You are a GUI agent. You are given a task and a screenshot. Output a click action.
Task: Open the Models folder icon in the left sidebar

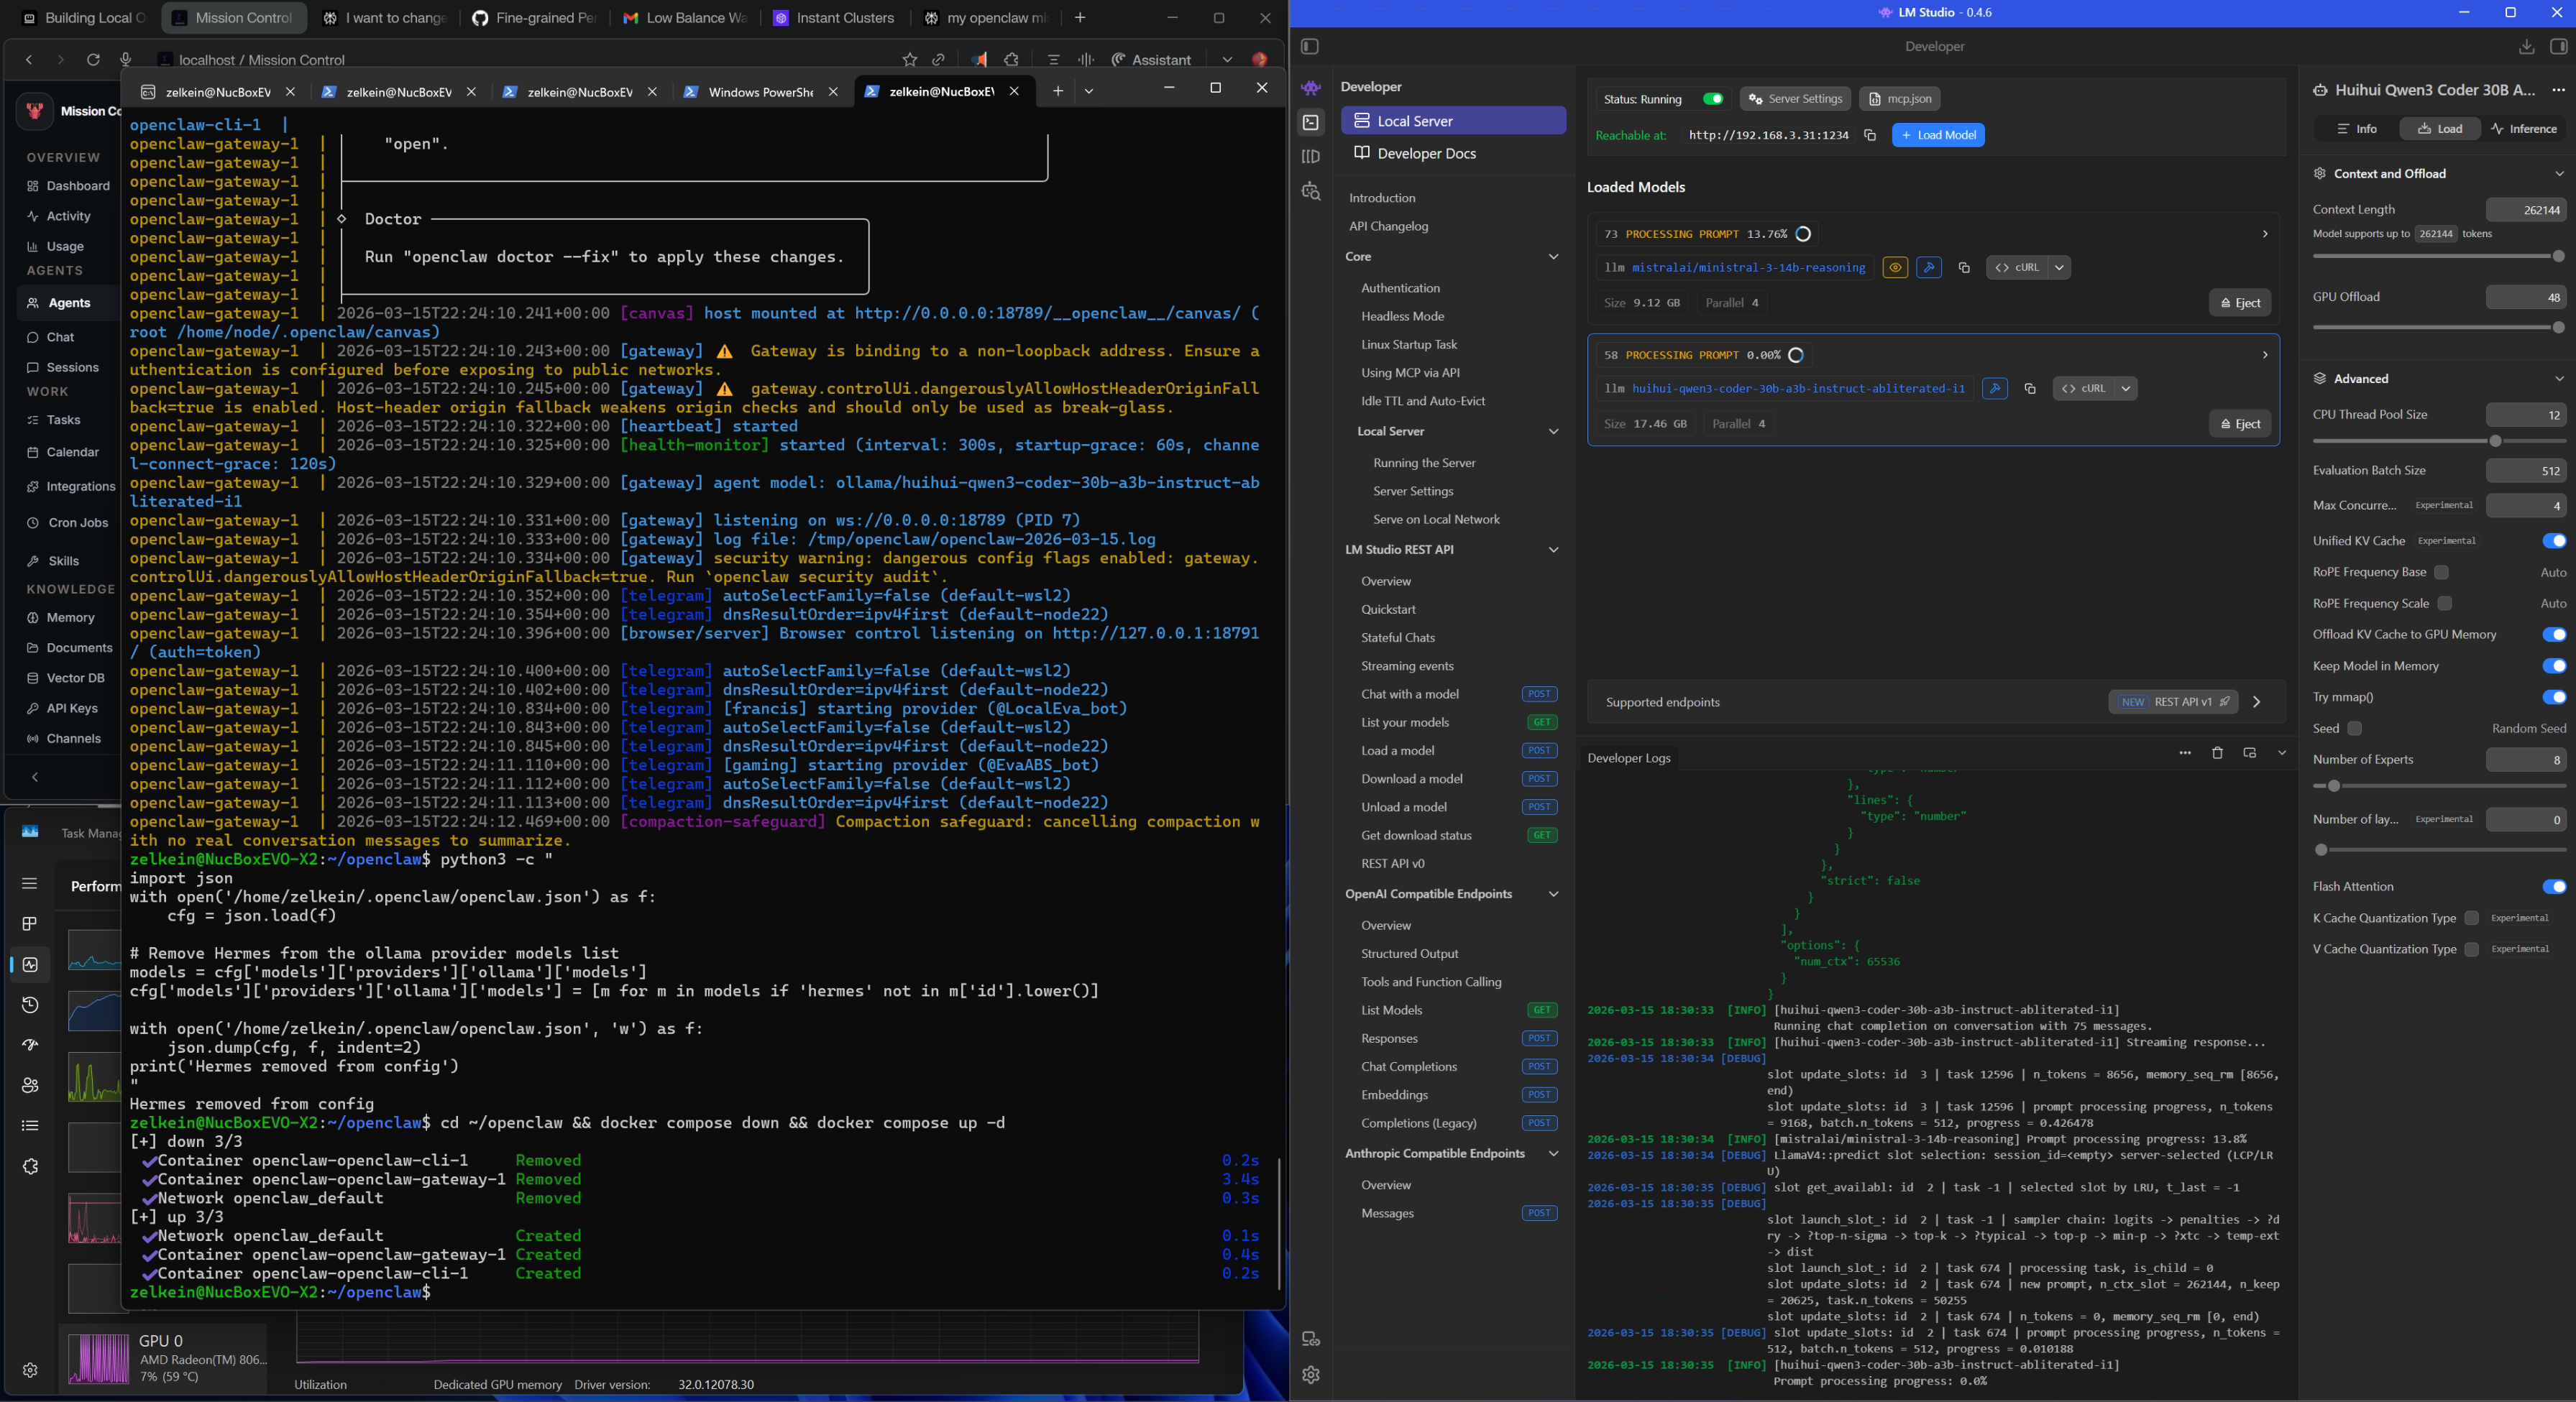[1310, 157]
